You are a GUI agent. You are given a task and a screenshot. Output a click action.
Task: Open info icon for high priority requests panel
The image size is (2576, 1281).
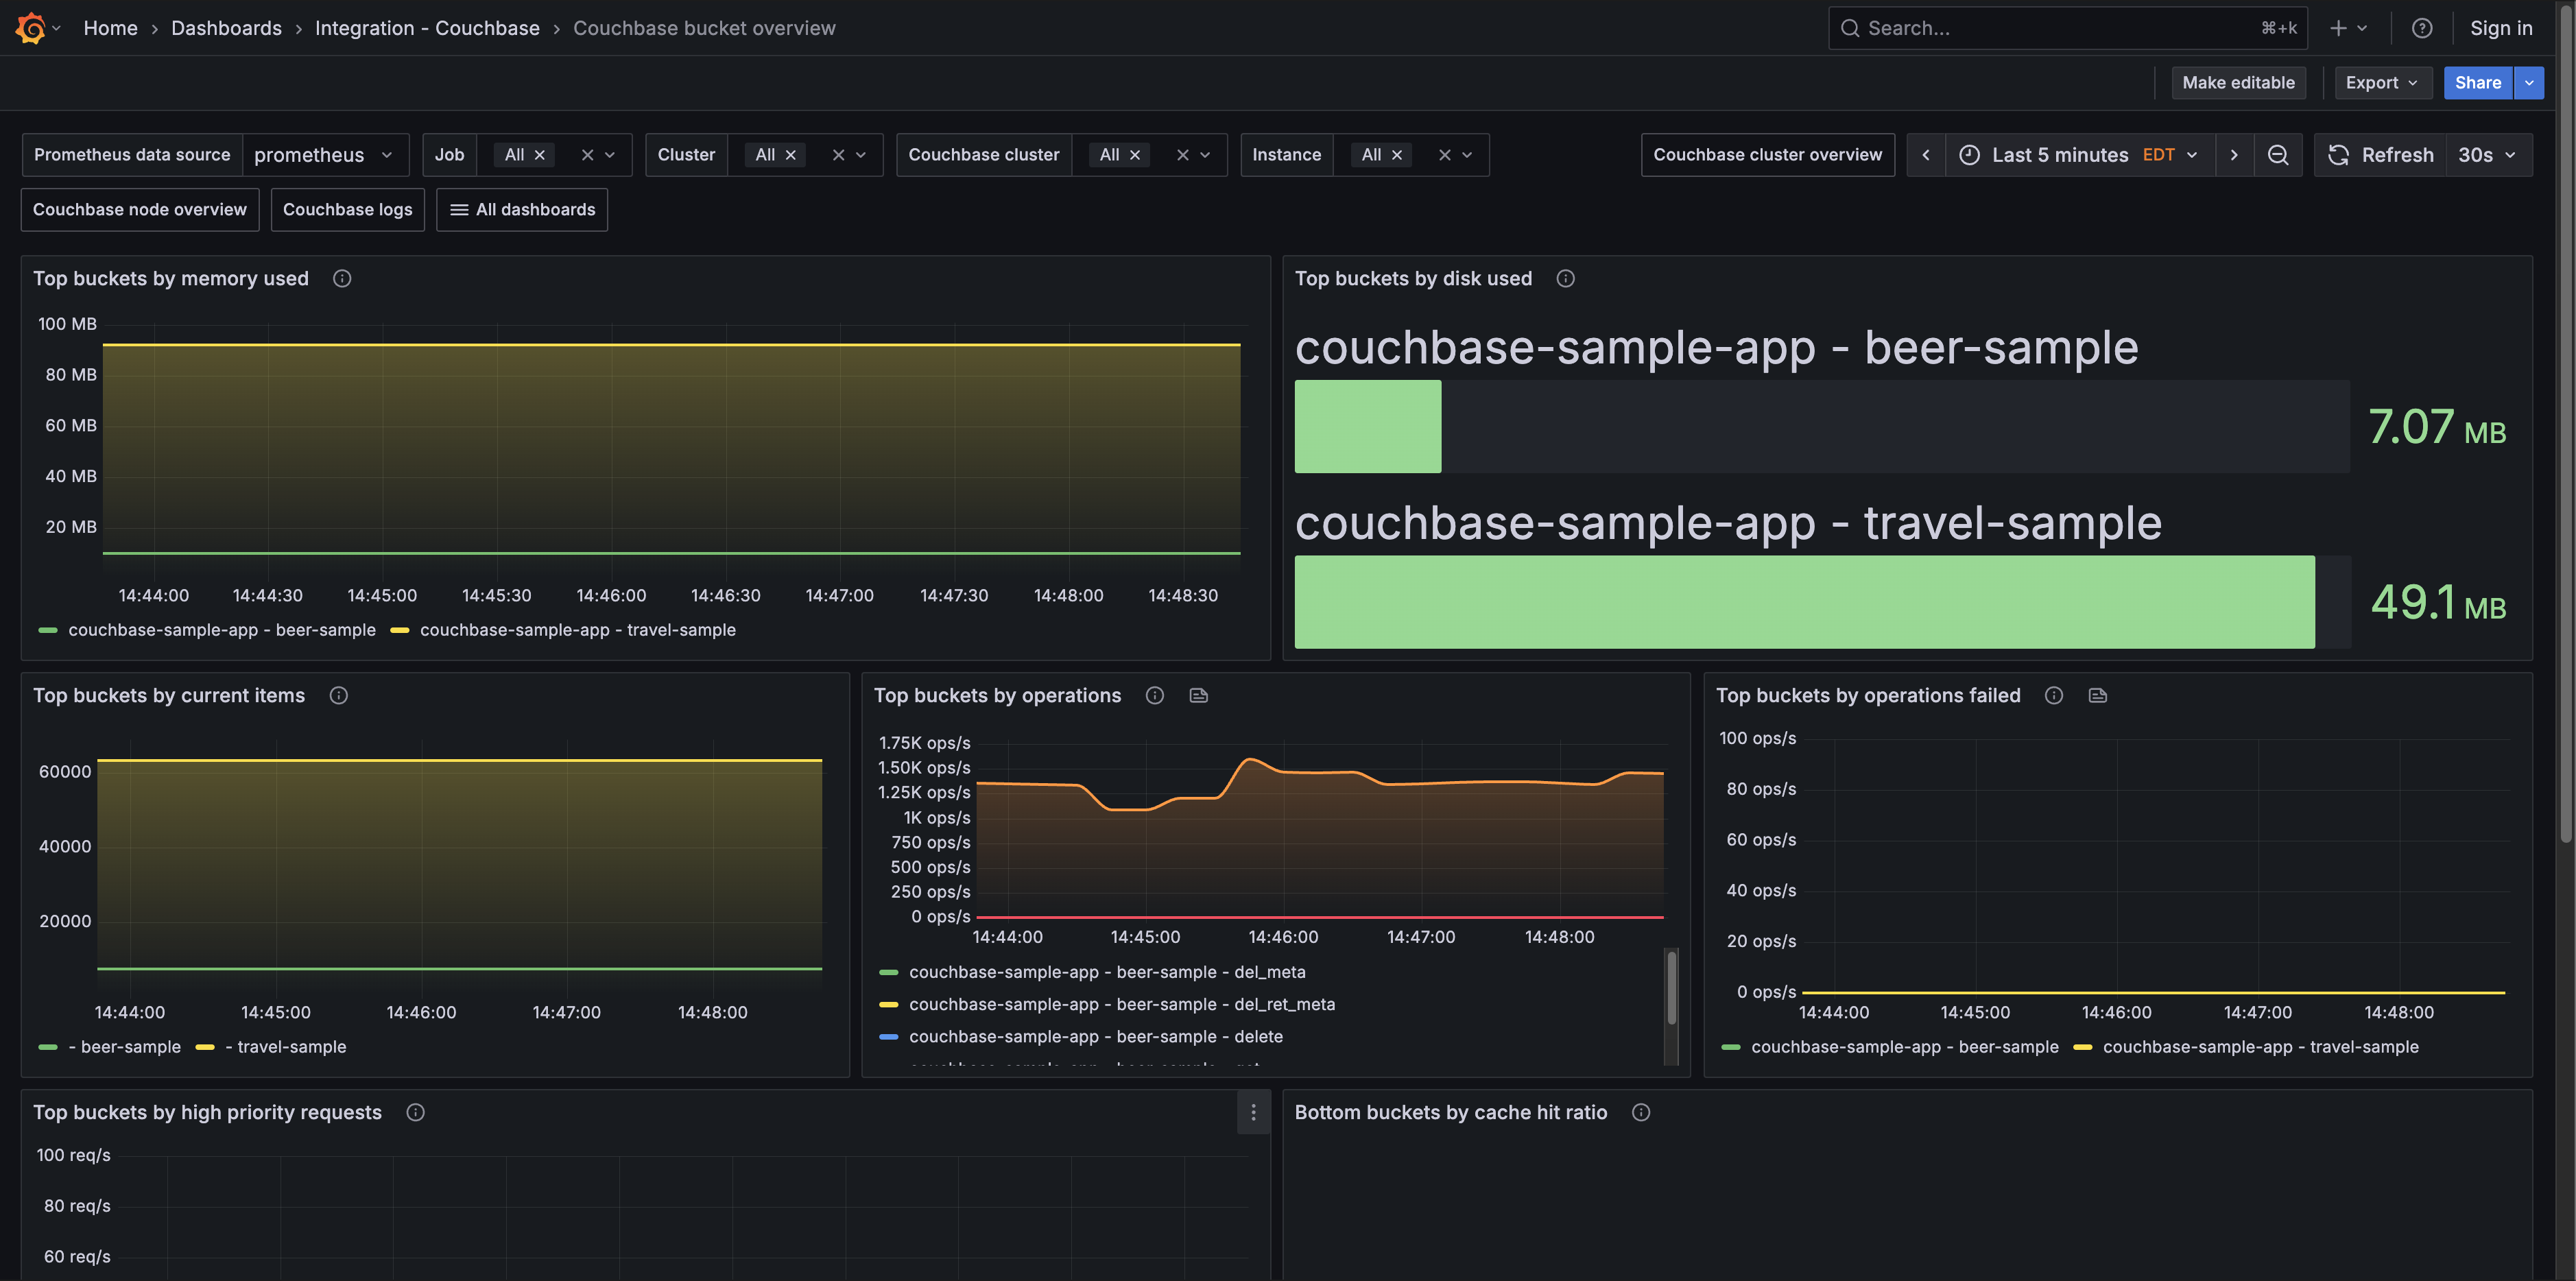point(416,1113)
